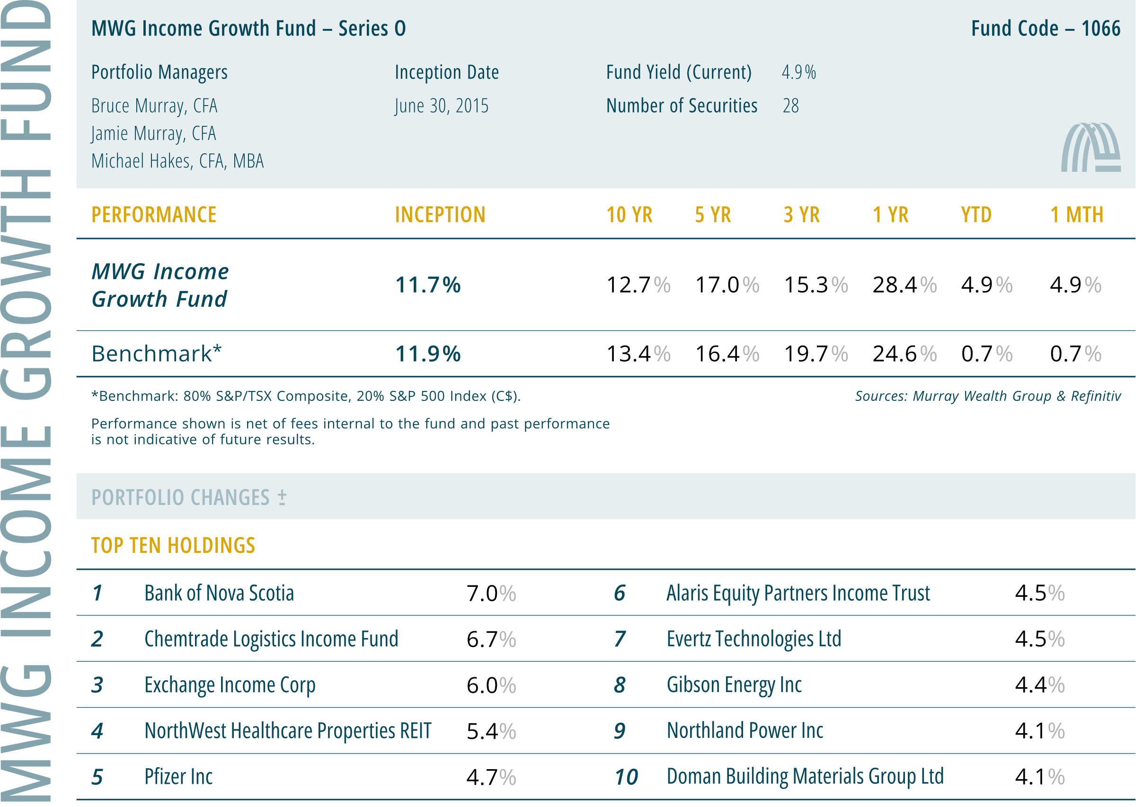Screen dimensions: 1143x807
Task: Click the Fund Code – 1066 text
Action: point(1046,28)
